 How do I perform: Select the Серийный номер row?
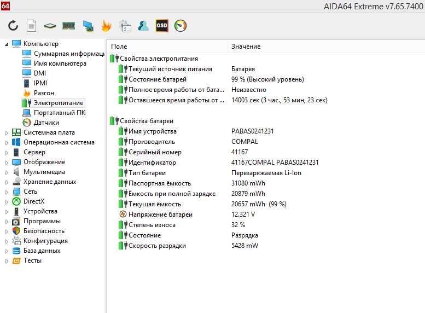266,152
